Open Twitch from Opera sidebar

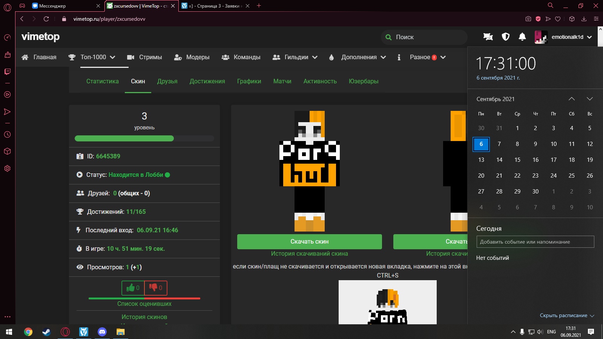pyautogui.click(x=7, y=72)
